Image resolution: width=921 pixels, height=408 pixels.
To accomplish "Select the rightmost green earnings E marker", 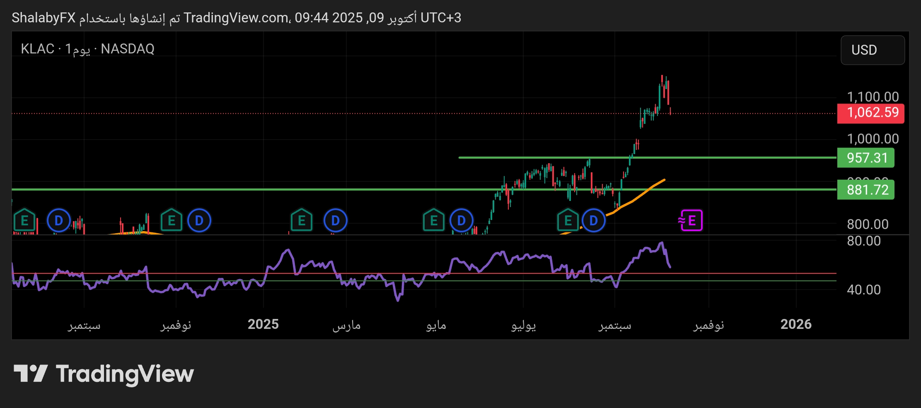I will click(x=568, y=220).
